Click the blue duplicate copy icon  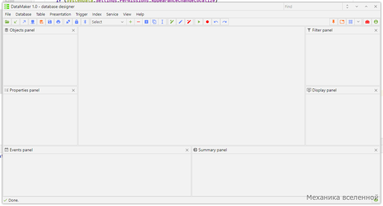[x=154, y=22]
